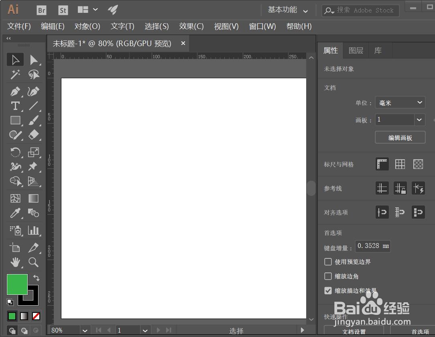Select the Type tool

(15, 106)
